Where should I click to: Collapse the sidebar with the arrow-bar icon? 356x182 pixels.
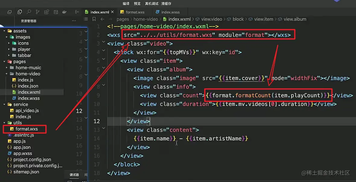click(x=77, y=12)
